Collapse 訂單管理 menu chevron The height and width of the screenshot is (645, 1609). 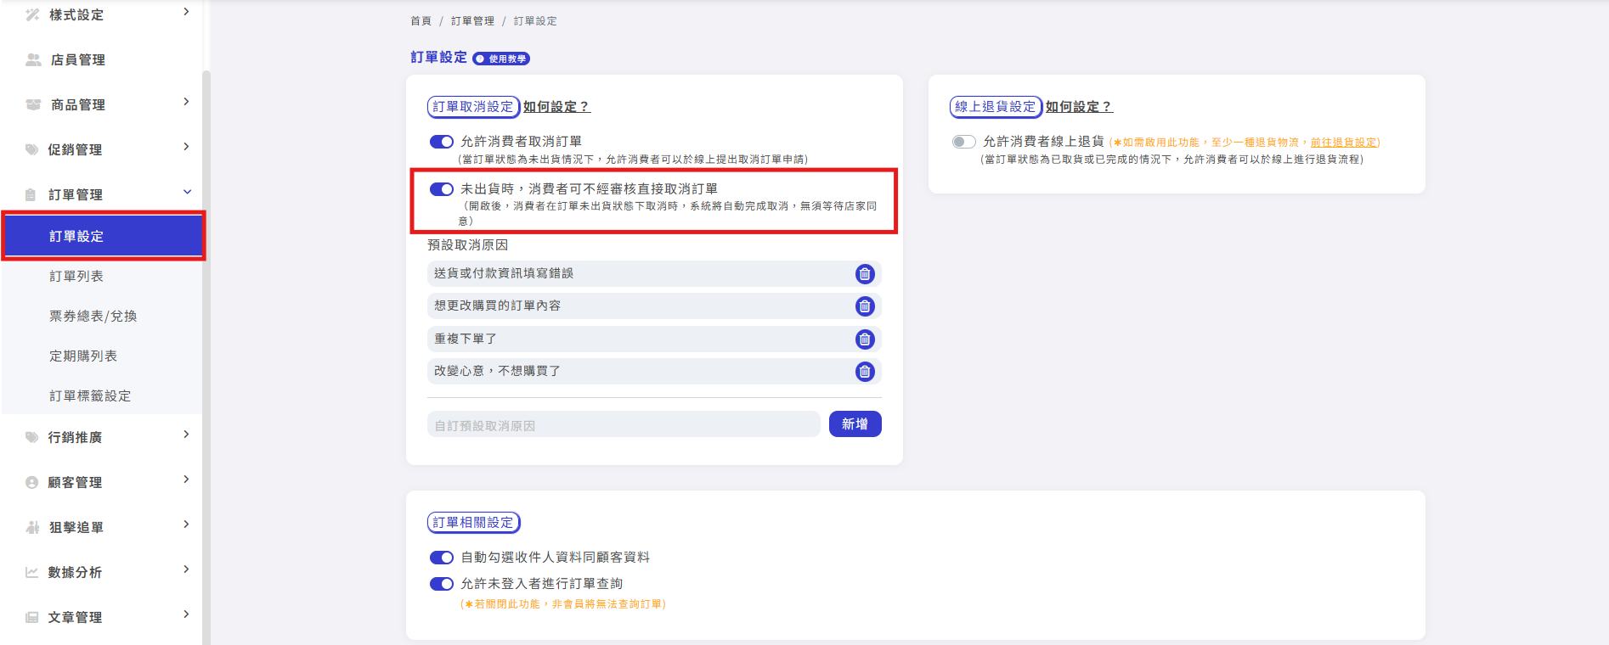[187, 192]
